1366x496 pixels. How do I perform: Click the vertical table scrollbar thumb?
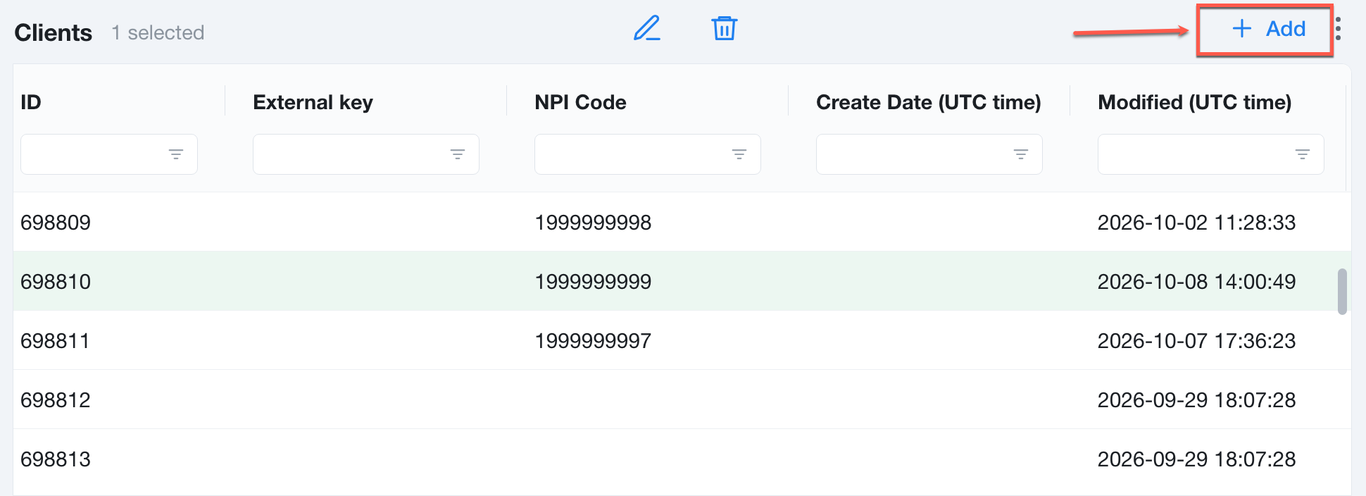[x=1342, y=291]
